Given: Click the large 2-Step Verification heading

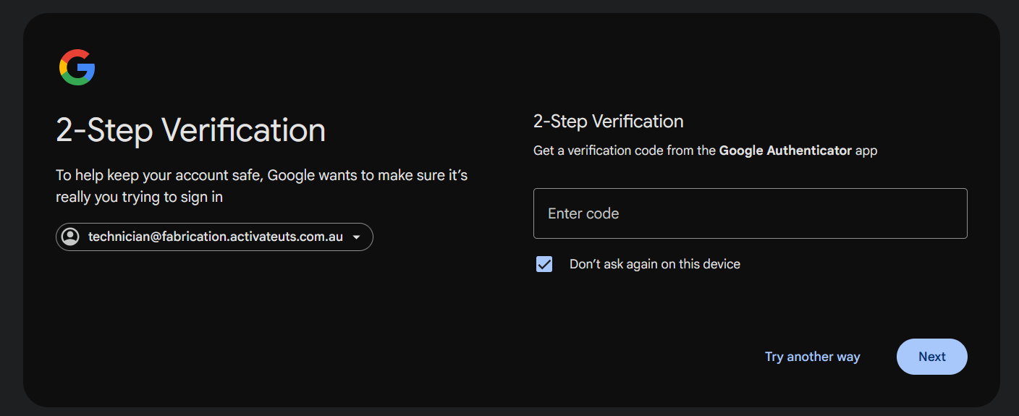Looking at the screenshot, I should click(191, 131).
